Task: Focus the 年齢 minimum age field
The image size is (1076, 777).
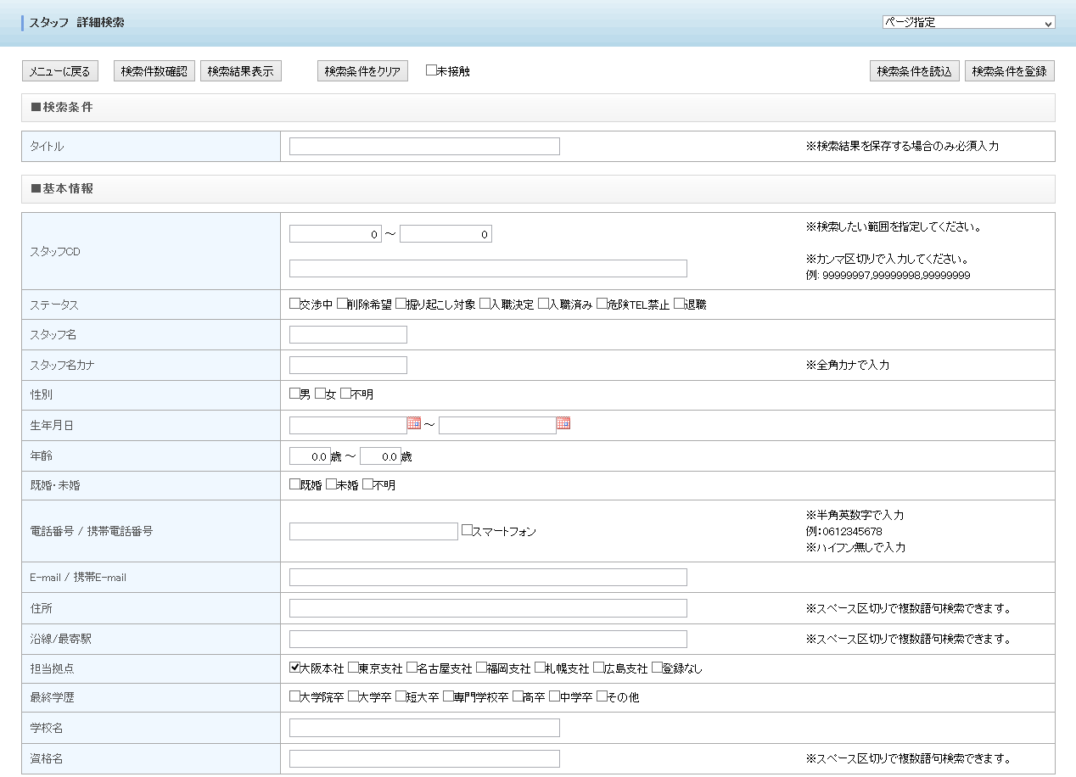Action: click(x=310, y=456)
